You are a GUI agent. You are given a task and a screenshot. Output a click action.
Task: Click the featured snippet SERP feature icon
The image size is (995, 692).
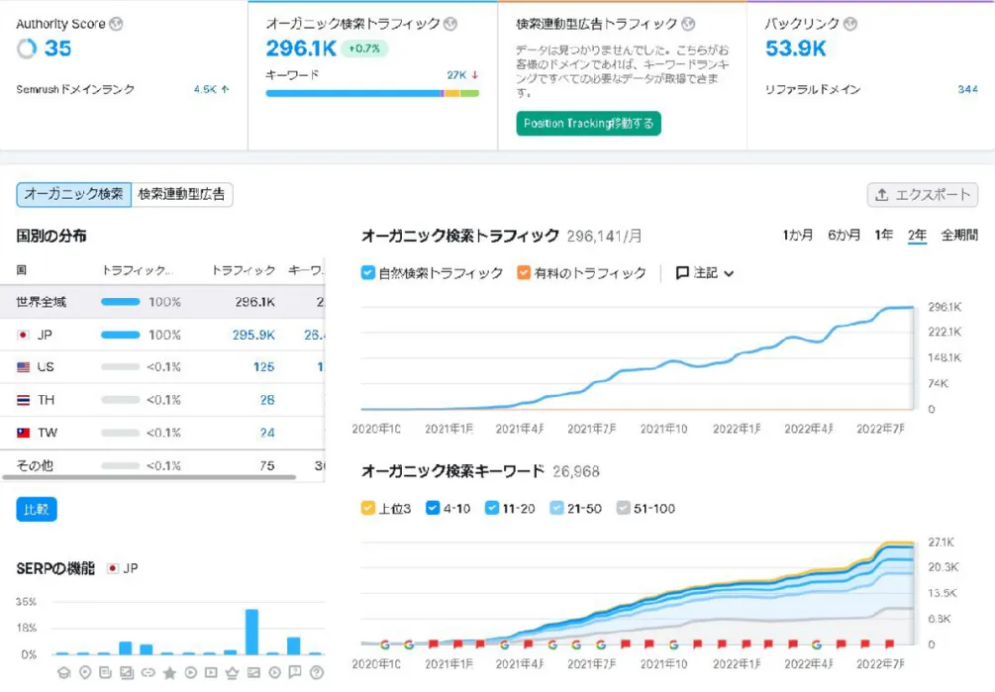(x=105, y=672)
